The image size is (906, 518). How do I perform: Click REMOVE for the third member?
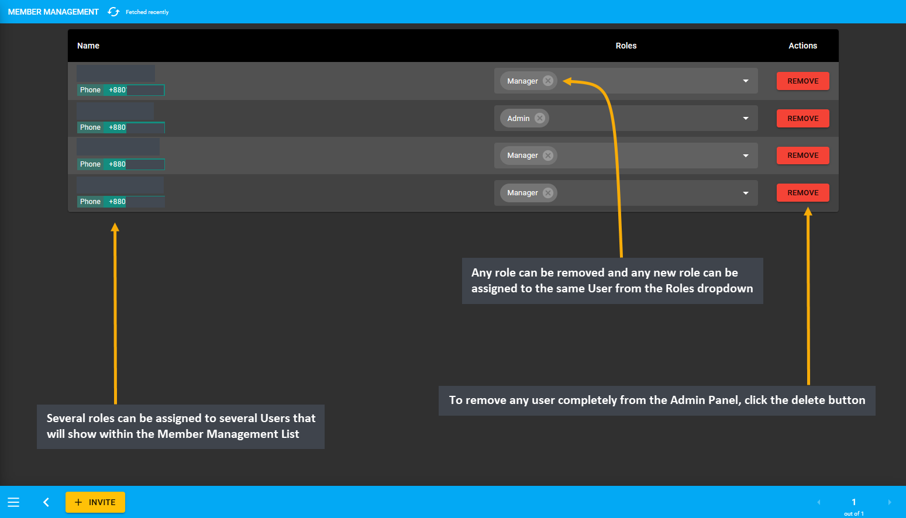(x=802, y=156)
